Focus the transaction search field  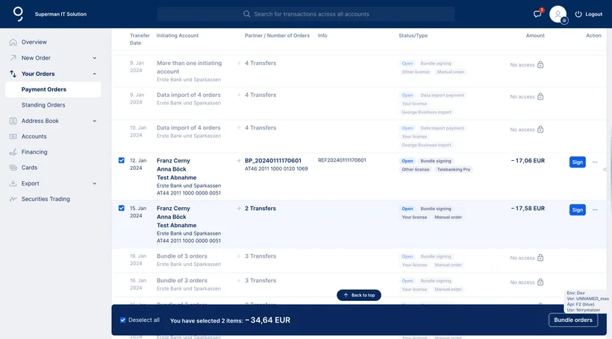point(306,14)
